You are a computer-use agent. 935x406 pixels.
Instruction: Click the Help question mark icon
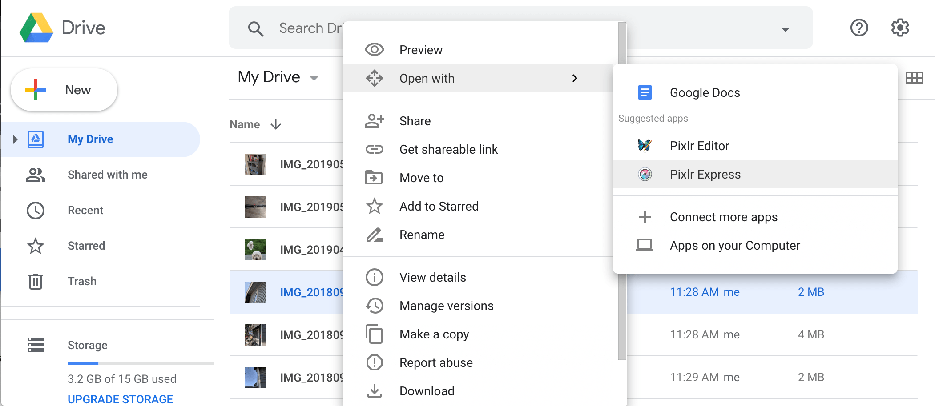(x=858, y=28)
